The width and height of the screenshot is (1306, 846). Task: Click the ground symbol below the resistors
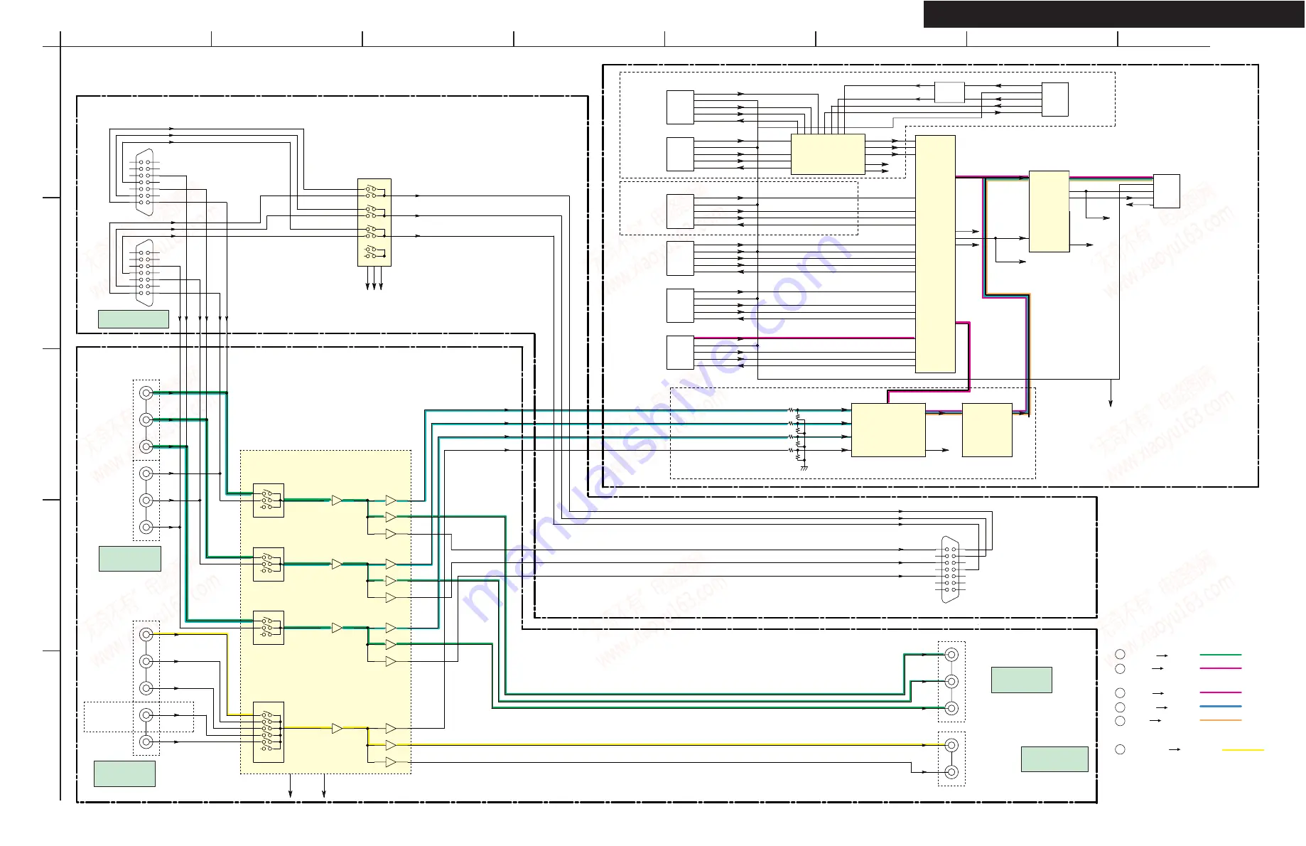804,468
